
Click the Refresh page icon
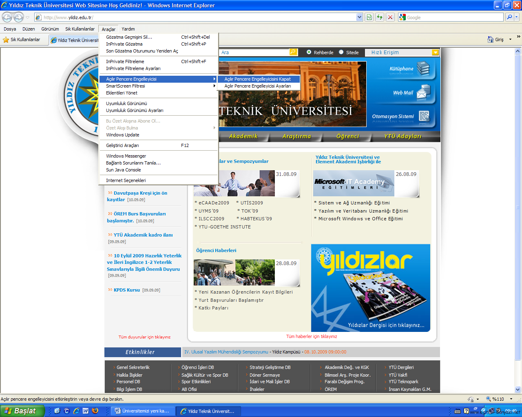pyautogui.click(x=380, y=17)
